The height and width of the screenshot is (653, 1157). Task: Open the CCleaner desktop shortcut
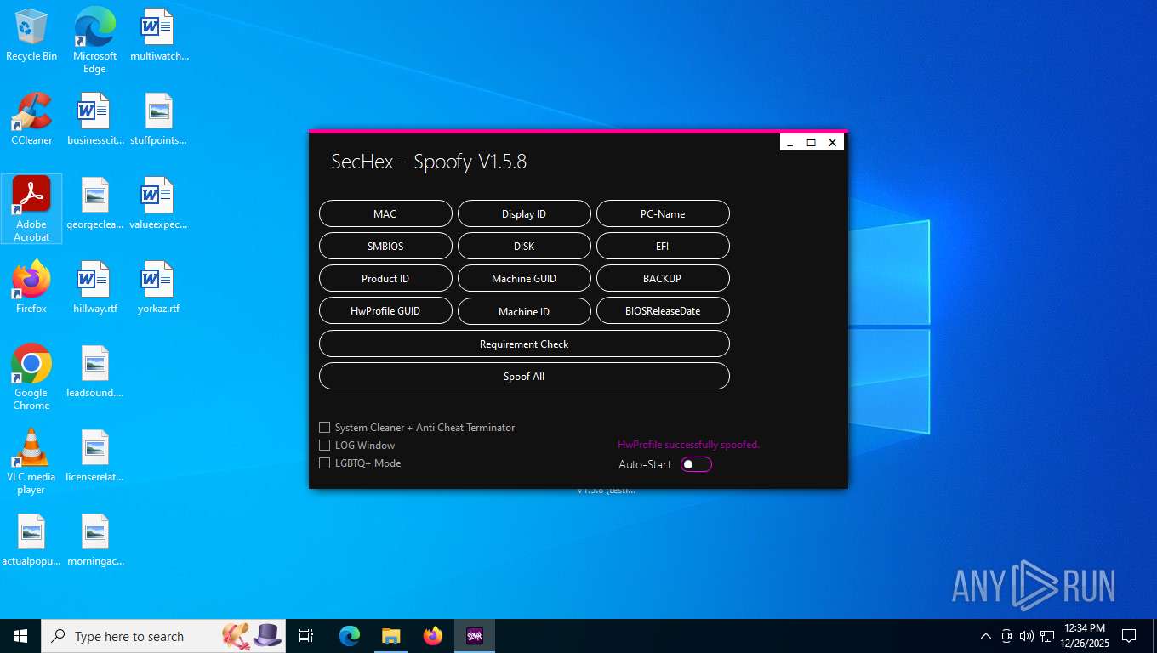[31, 119]
